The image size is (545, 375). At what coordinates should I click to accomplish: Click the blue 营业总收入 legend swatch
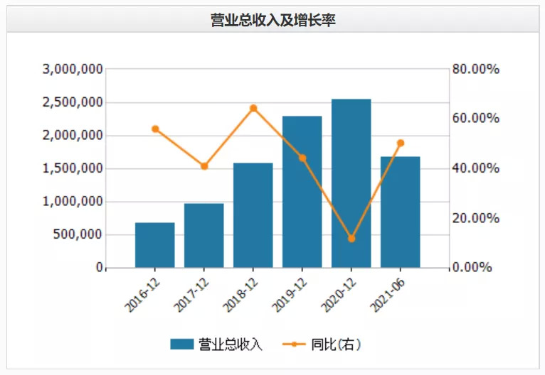click(x=181, y=344)
